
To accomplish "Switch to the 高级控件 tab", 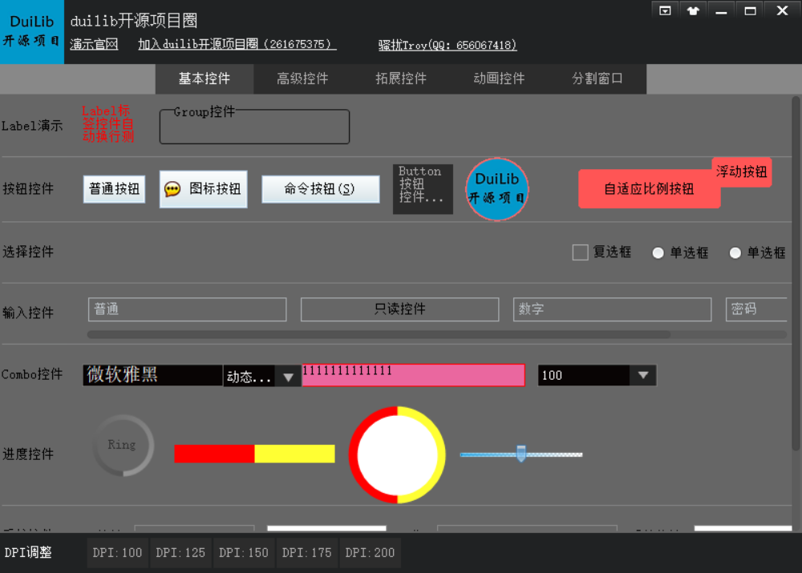I will tap(302, 79).
